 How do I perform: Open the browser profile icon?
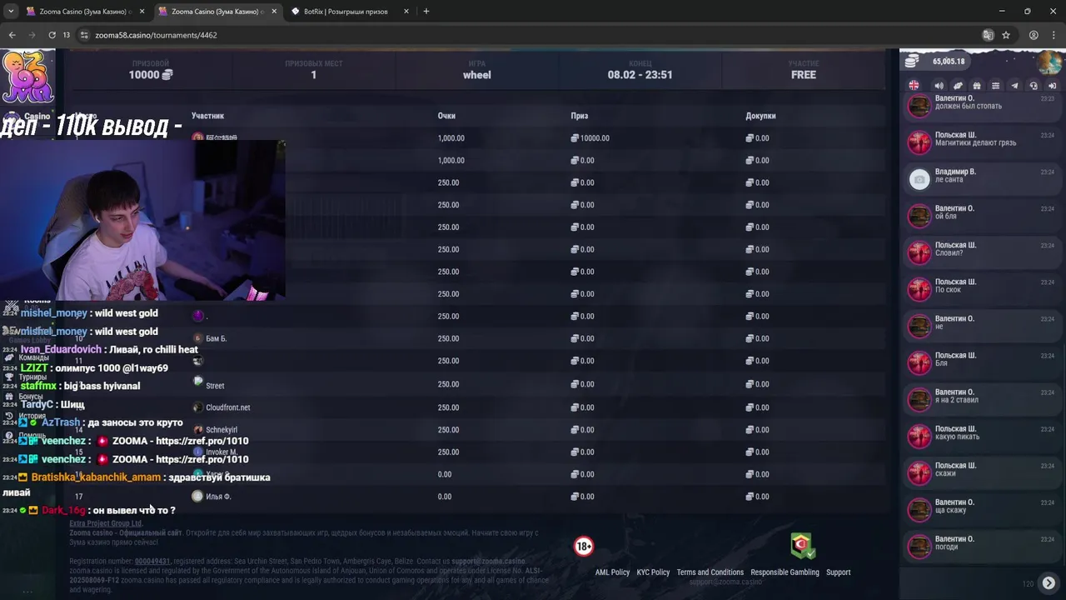point(1034,35)
